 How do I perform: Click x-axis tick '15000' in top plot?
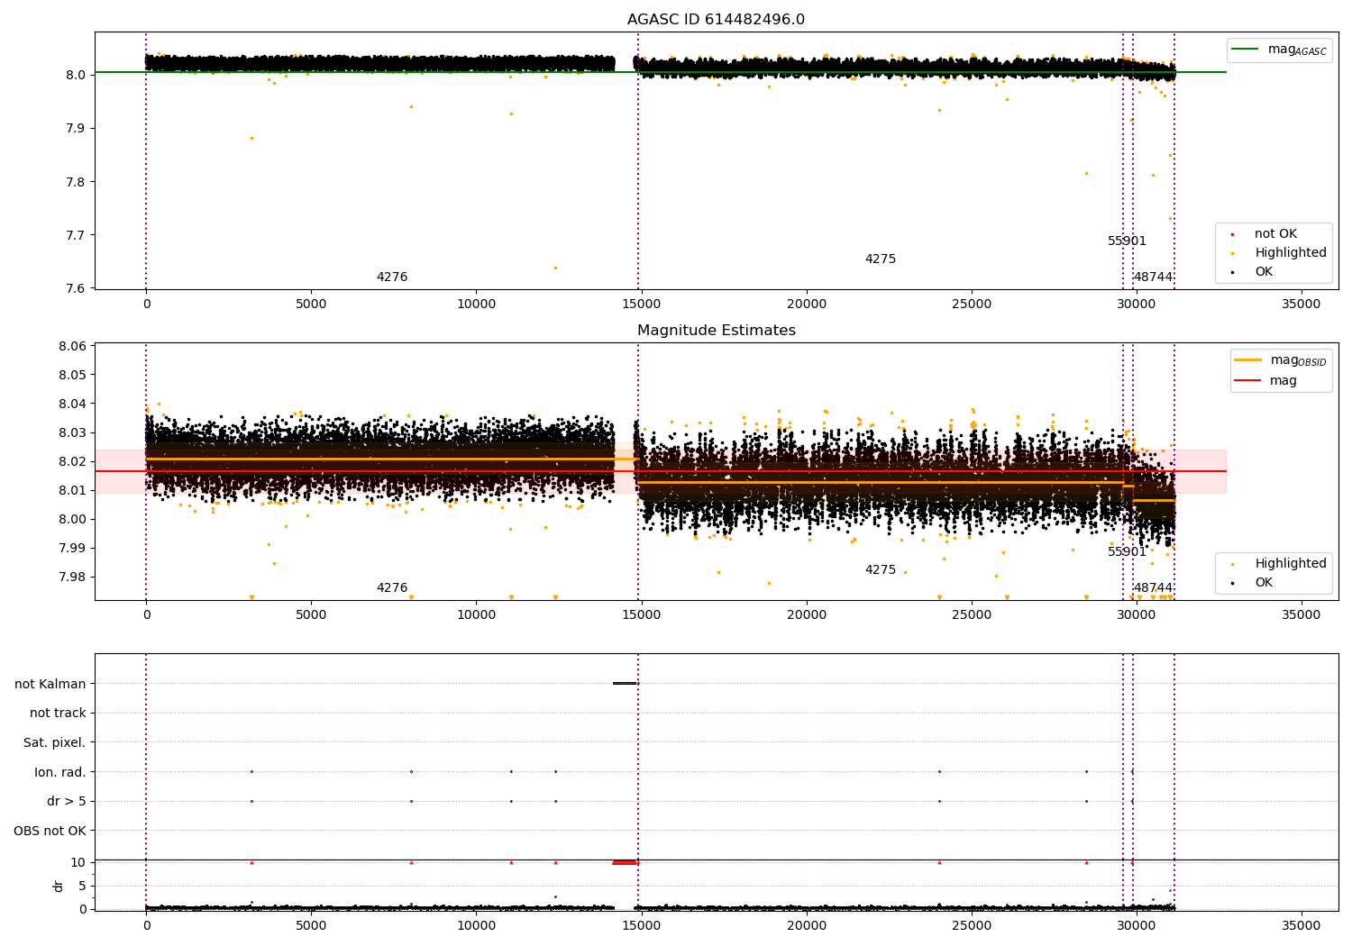pos(641,305)
